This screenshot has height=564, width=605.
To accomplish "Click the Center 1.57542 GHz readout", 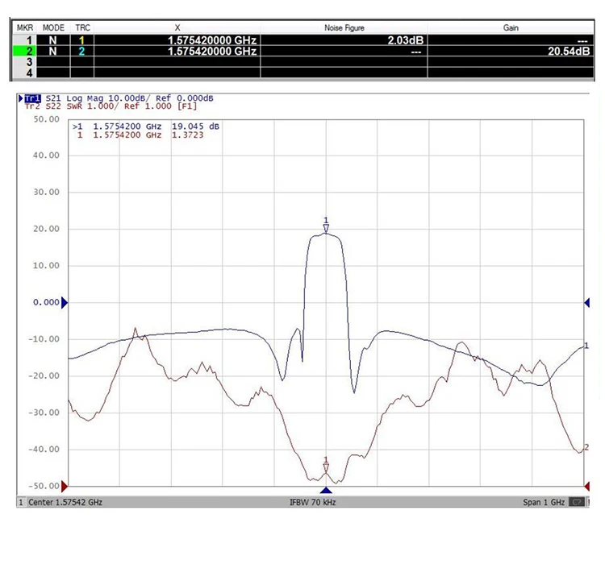I will pos(65,502).
